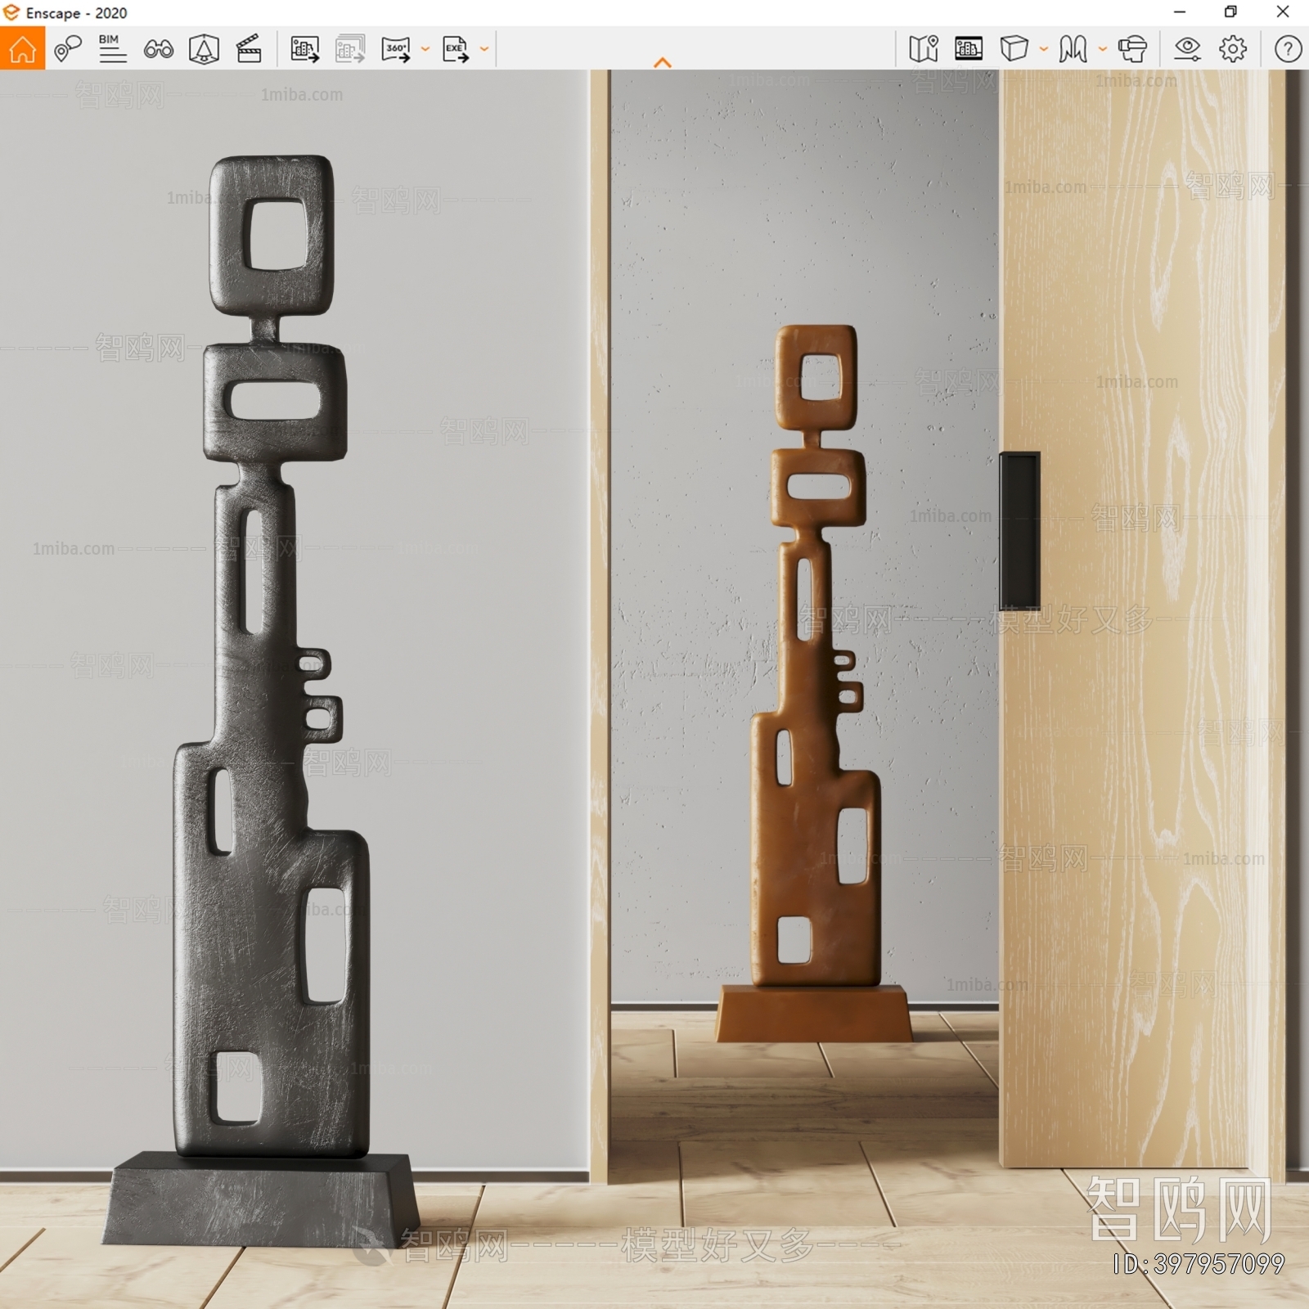Viewport: 1309px width, 1309px height.
Task: Expand the navigation mode dropdown arrow
Action: pos(1103,49)
